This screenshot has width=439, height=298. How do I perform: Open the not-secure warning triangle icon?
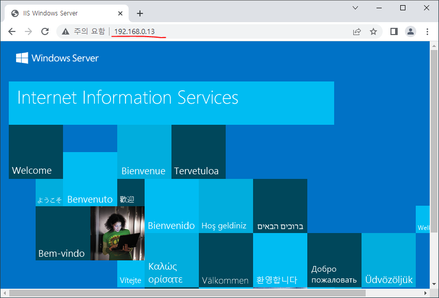66,31
